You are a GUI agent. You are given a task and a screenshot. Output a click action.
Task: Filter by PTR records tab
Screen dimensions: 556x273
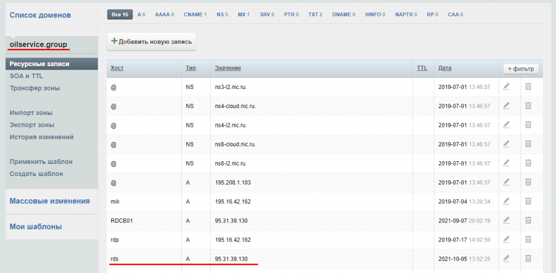click(x=291, y=15)
